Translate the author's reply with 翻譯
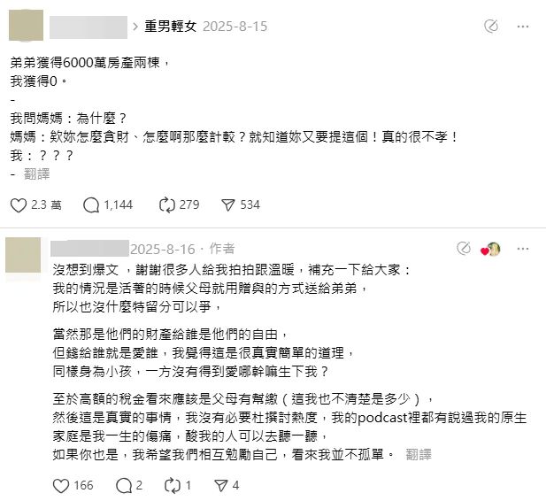 [419, 455]
